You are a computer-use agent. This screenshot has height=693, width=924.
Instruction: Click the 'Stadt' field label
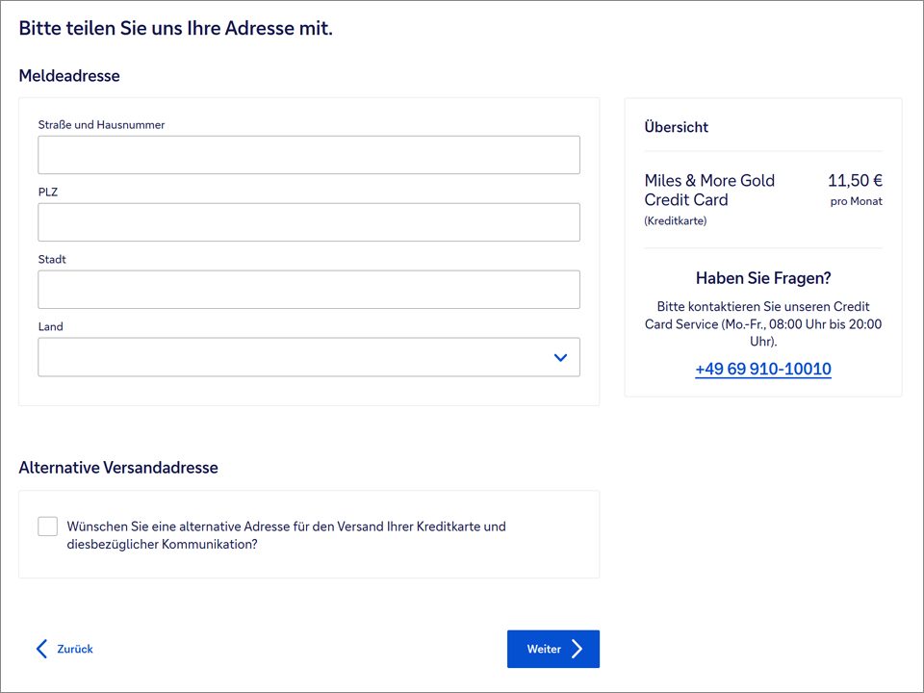tap(52, 260)
